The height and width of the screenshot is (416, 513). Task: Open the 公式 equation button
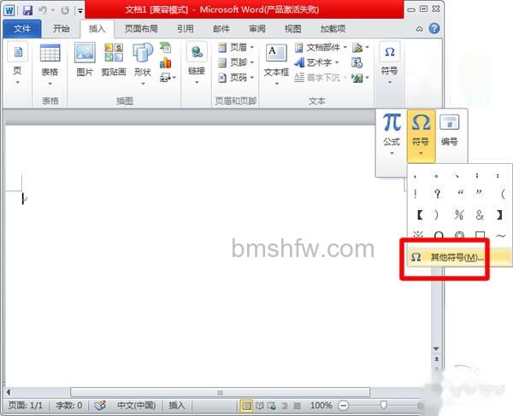pos(392,134)
